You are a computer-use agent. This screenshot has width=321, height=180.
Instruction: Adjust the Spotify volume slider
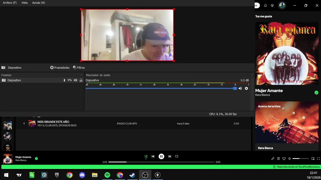click(x=300, y=158)
